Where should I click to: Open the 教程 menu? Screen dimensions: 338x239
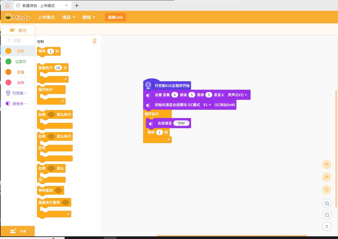pyautogui.click(x=89, y=17)
